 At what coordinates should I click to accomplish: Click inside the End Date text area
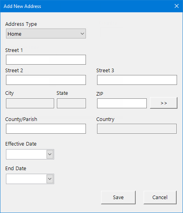[26, 179]
